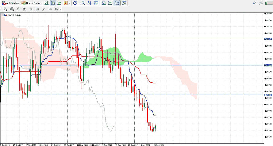This screenshot has height=146, width=273.
Task: Expand the indicators list dropdown arrow
Action: coord(70,3)
